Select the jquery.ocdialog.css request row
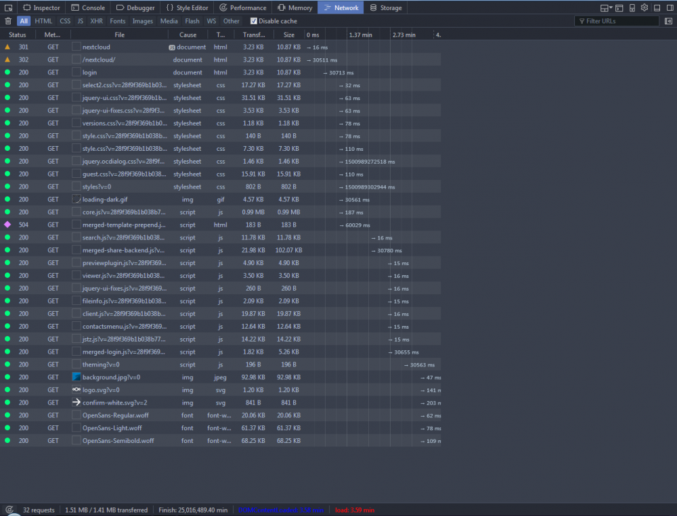Screen dimensions: 677x516 (220, 161)
